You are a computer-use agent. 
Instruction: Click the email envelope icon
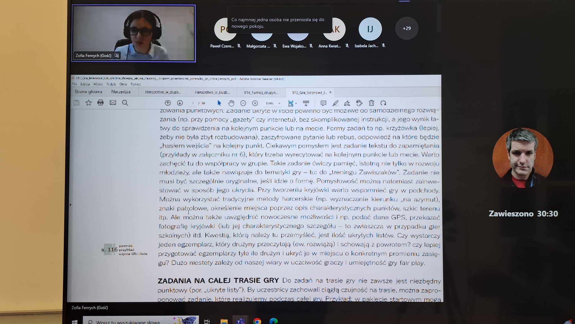(x=113, y=103)
